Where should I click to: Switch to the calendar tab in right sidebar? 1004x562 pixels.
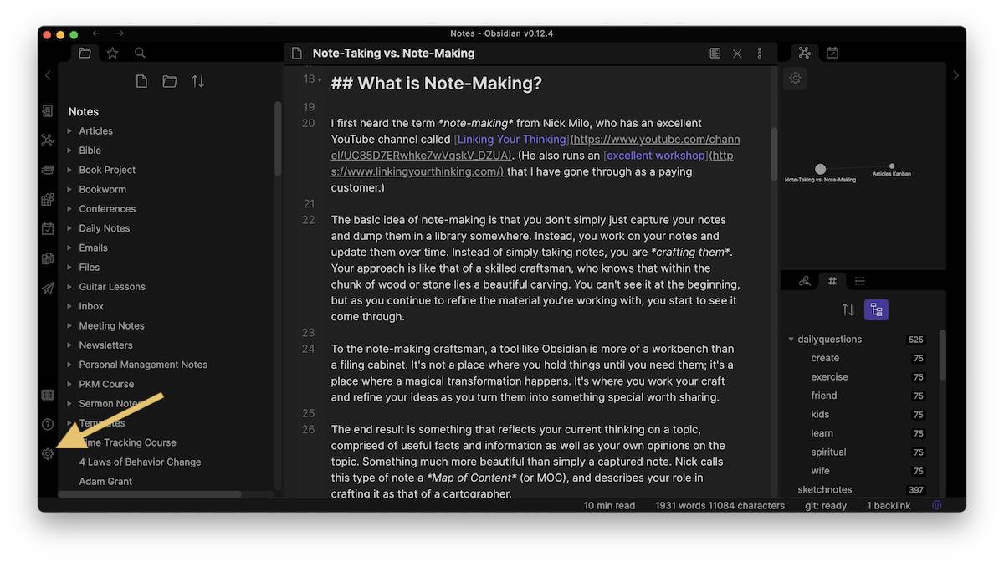[x=832, y=53]
